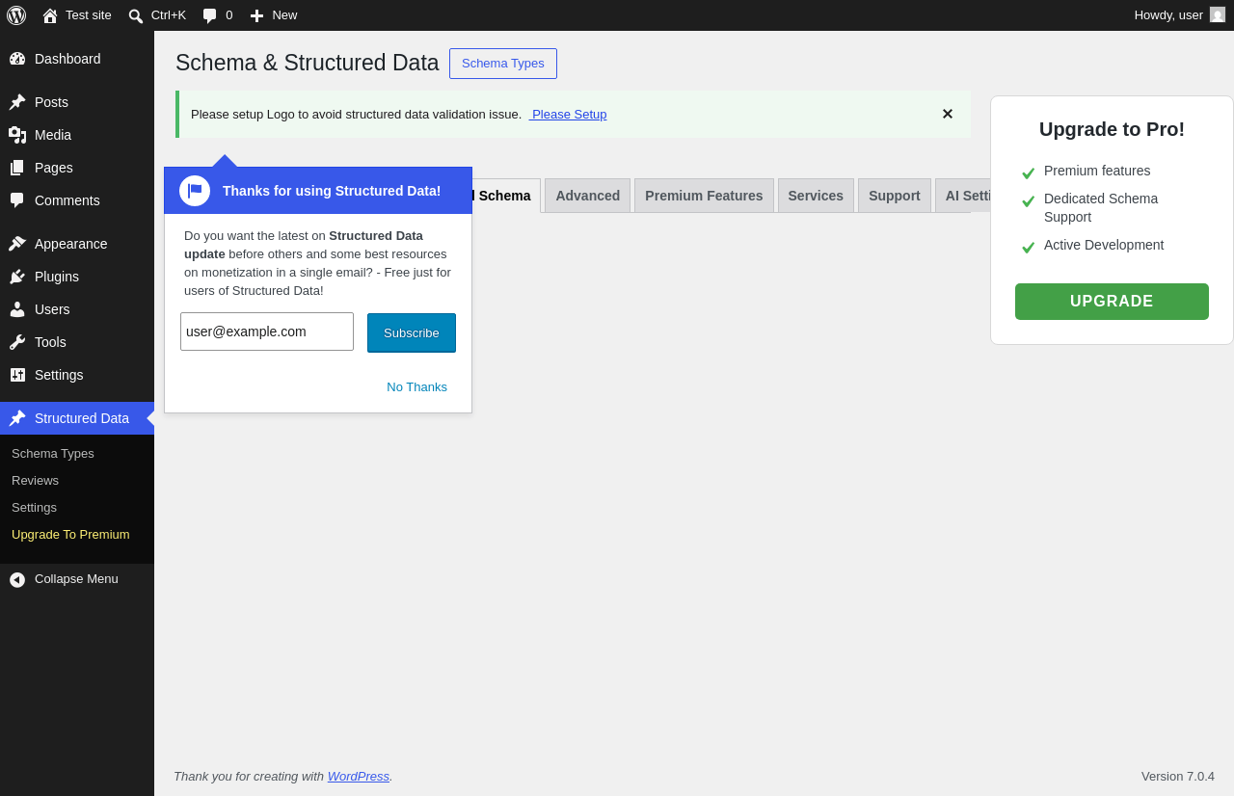Viewport: 1234px width, 796px height.
Task: Switch to the Services tab
Action: click(816, 196)
